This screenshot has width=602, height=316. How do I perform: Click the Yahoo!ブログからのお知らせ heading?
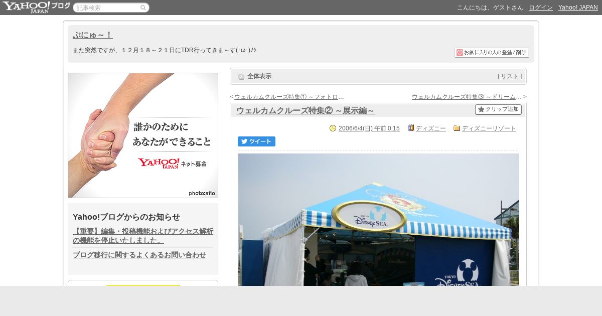point(126,217)
